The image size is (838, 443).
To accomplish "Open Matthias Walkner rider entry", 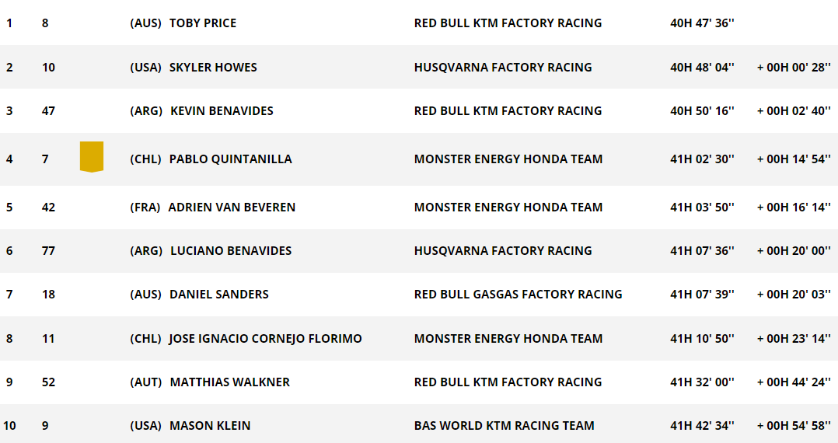I will (229, 382).
